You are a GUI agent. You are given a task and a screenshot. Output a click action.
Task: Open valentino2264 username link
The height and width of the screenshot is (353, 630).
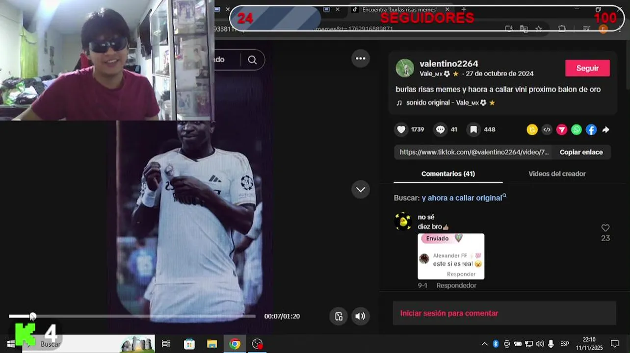pos(449,64)
